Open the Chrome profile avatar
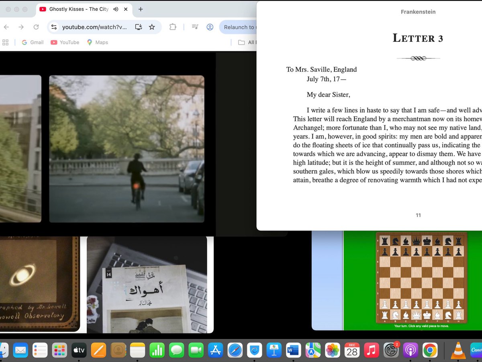The image size is (482, 362). tap(210, 27)
